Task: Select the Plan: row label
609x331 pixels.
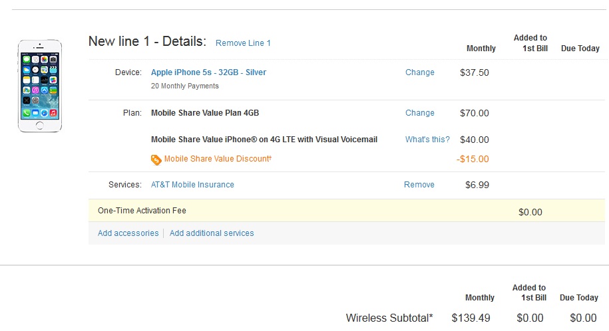Action: pyautogui.click(x=132, y=113)
